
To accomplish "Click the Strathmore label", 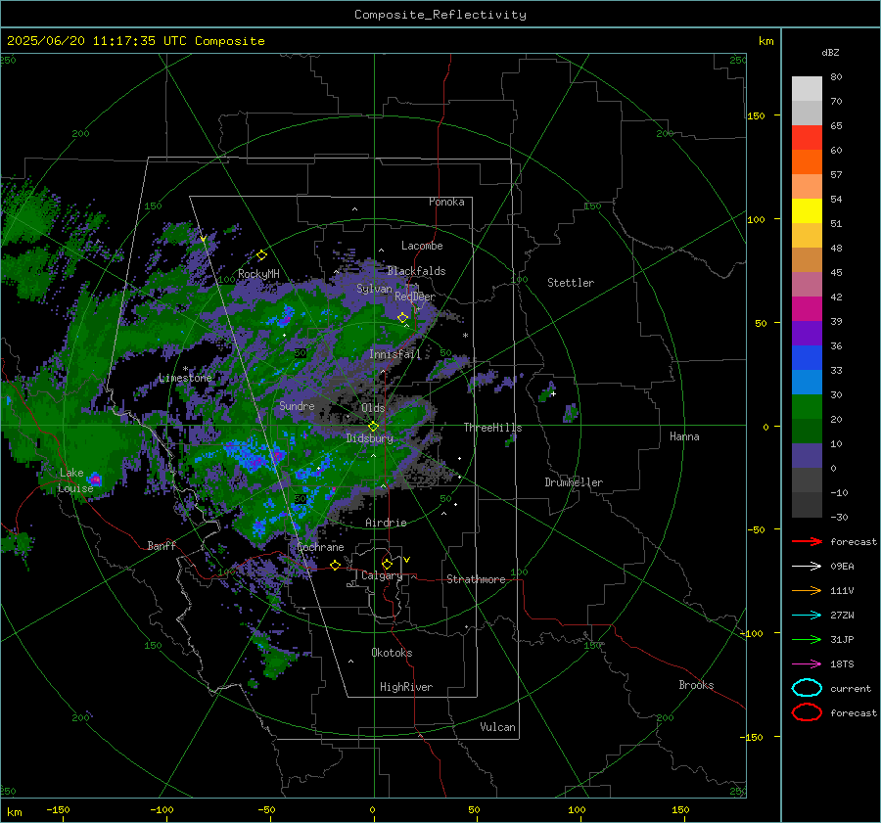I will tap(476, 579).
